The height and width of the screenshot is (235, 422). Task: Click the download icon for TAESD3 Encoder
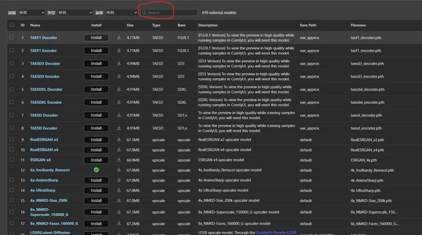tap(119, 76)
